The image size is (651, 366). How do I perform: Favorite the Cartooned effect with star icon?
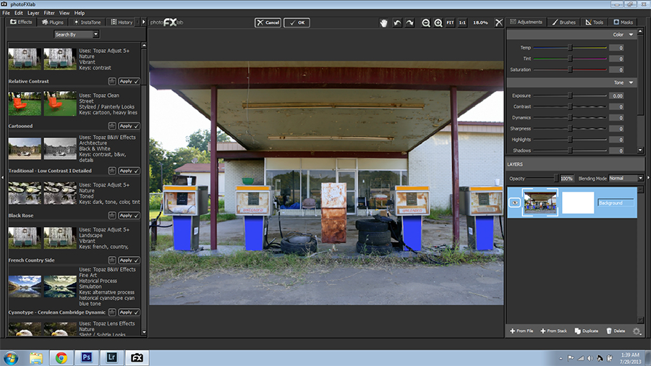click(x=112, y=126)
